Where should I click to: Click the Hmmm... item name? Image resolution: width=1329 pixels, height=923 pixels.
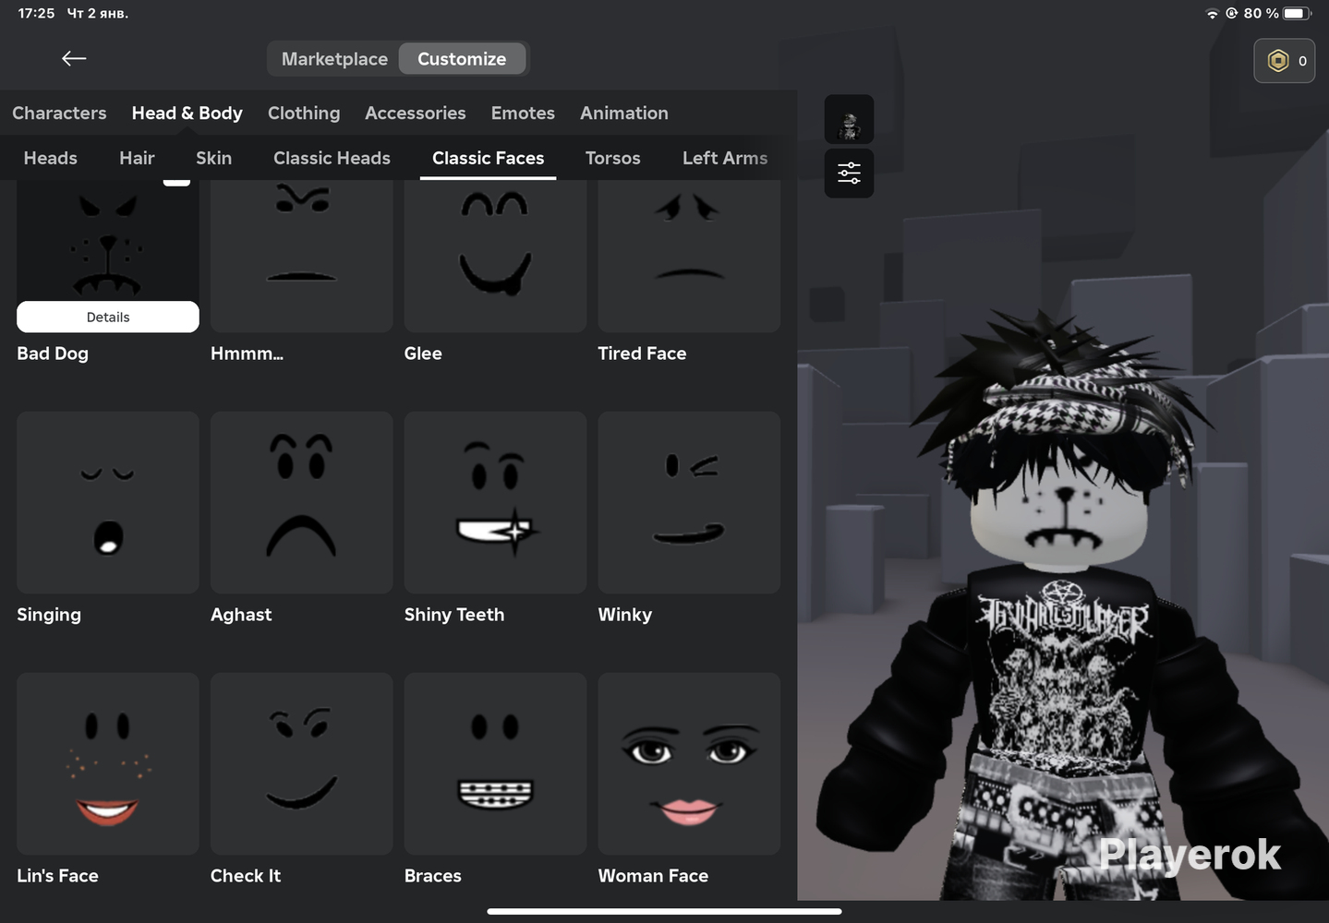(x=247, y=354)
